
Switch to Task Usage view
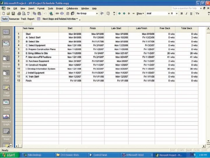click(x=6, y=91)
